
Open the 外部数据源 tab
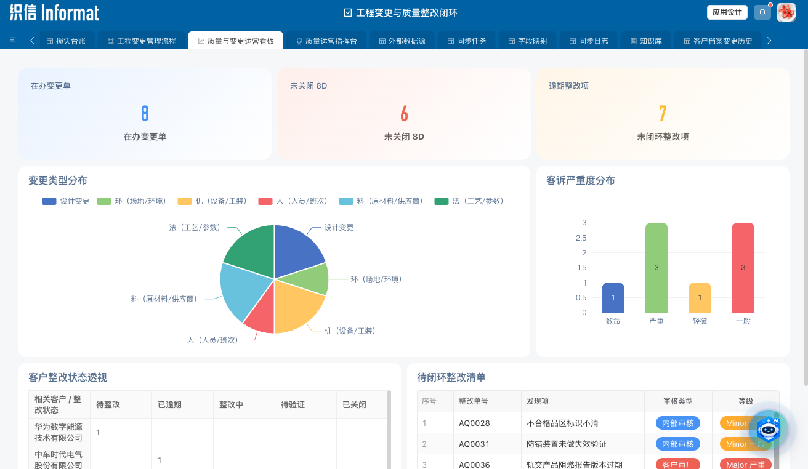(x=402, y=41)
